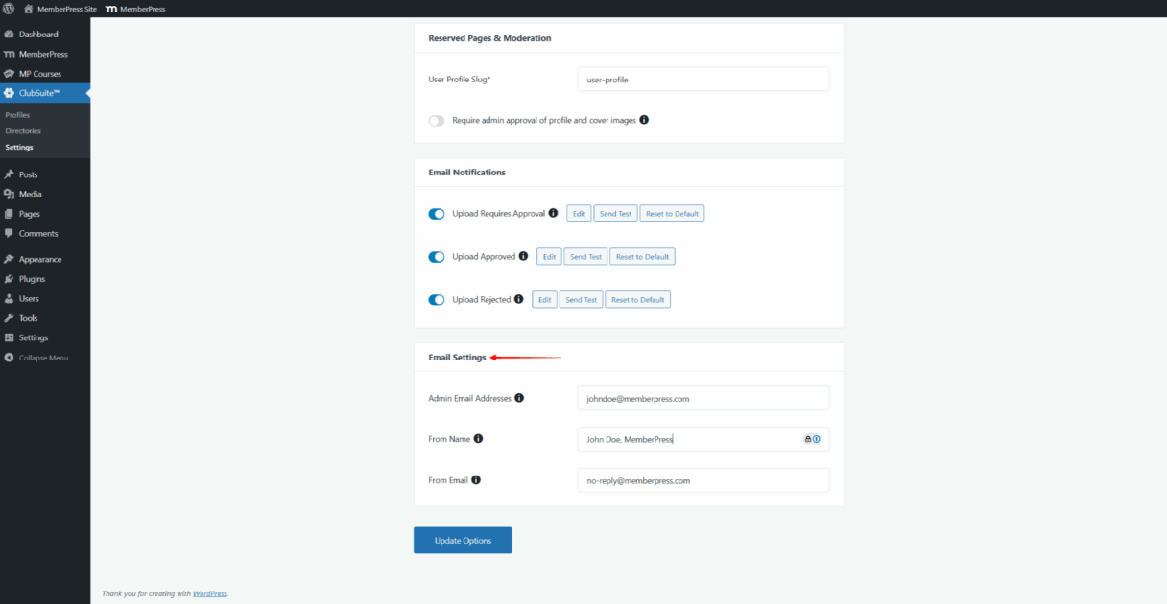Open the WordPress link in the footer
This screenshot has width=1167, height=604.
pos(209,592)
